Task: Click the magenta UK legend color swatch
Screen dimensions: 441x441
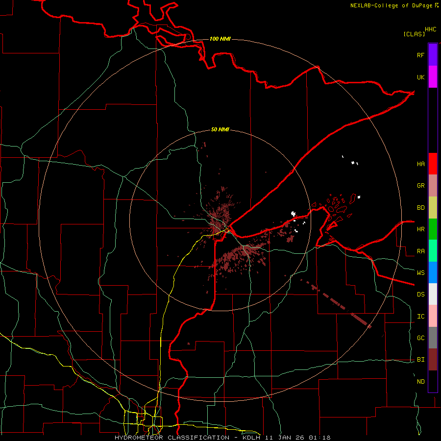Action: (433, 77)
